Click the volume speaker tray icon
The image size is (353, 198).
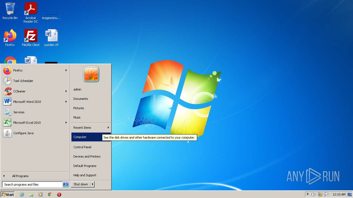pos(314,194)
